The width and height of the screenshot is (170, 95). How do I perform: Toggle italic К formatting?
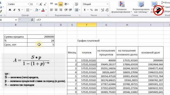14,10
